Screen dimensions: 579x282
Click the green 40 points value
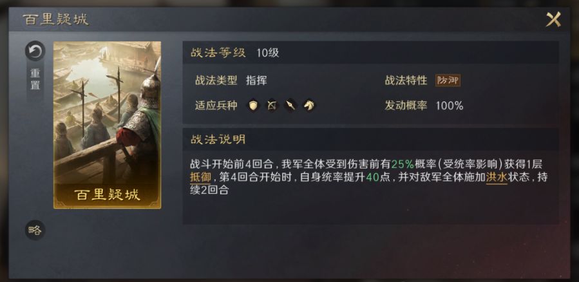pyautogui.click(x=373, y=178)
